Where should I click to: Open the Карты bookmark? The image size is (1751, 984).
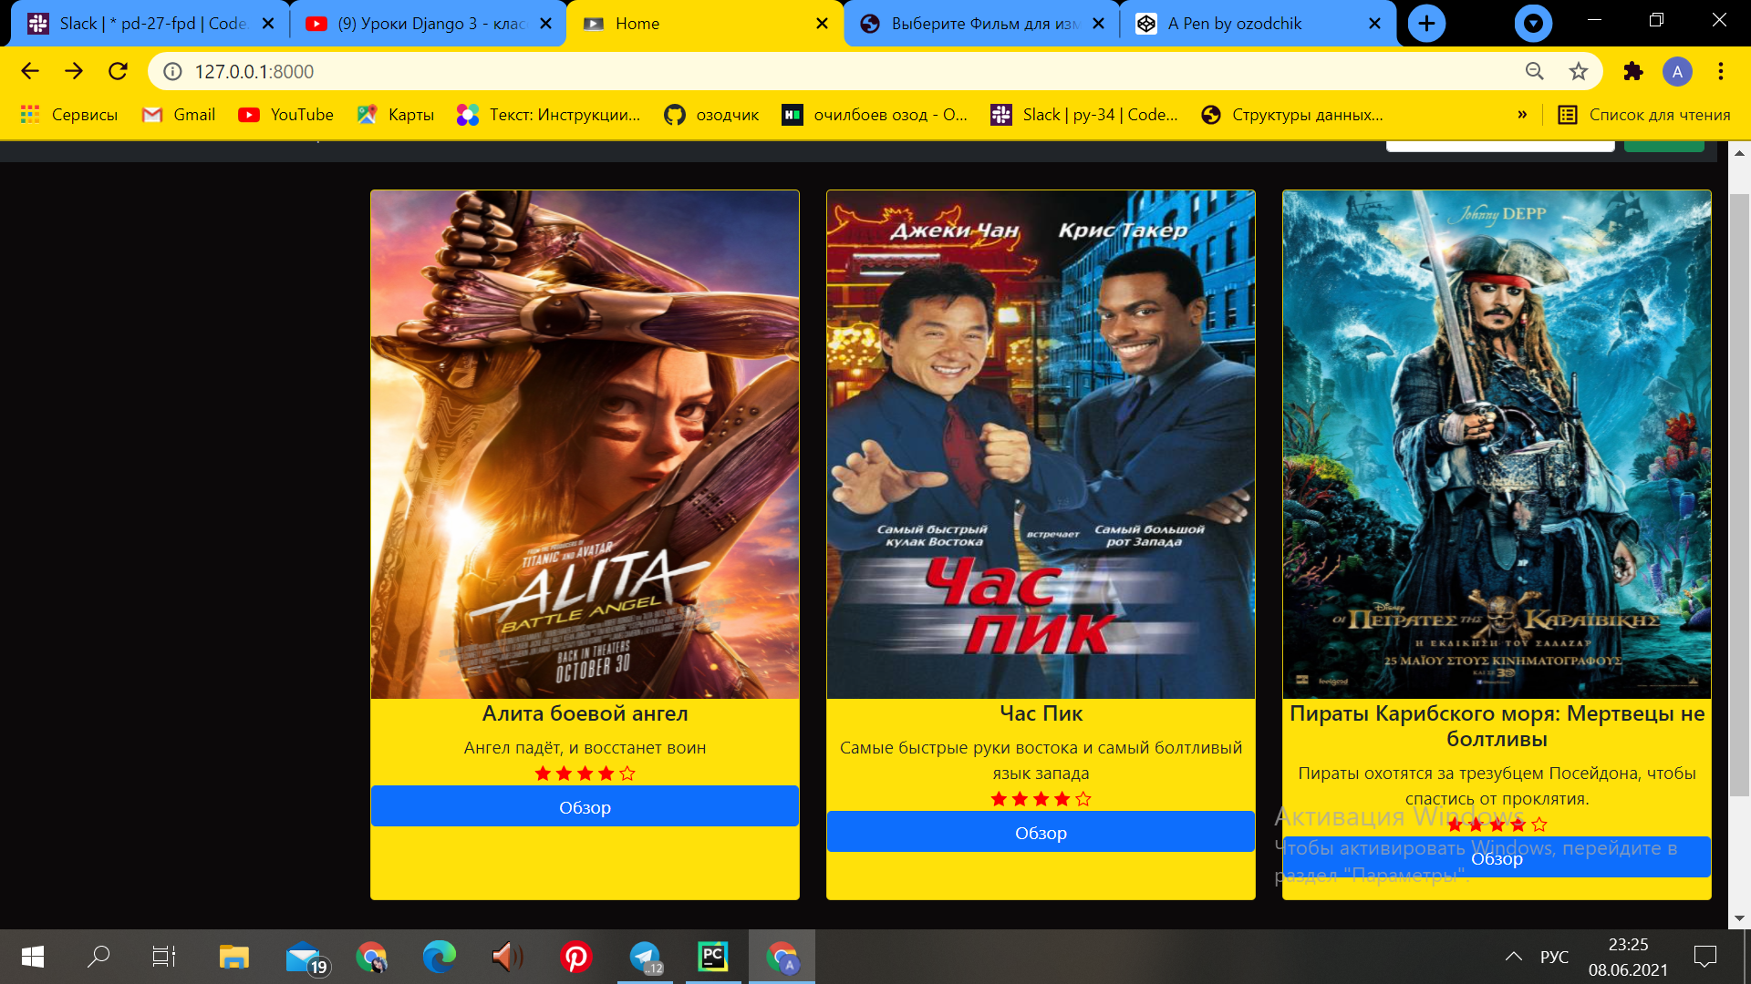[396, 115]
